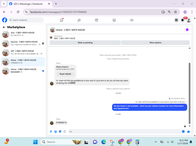196x146 pixels.
Task: Record a voice clip with microphone icon
Action: coord(51,132)
